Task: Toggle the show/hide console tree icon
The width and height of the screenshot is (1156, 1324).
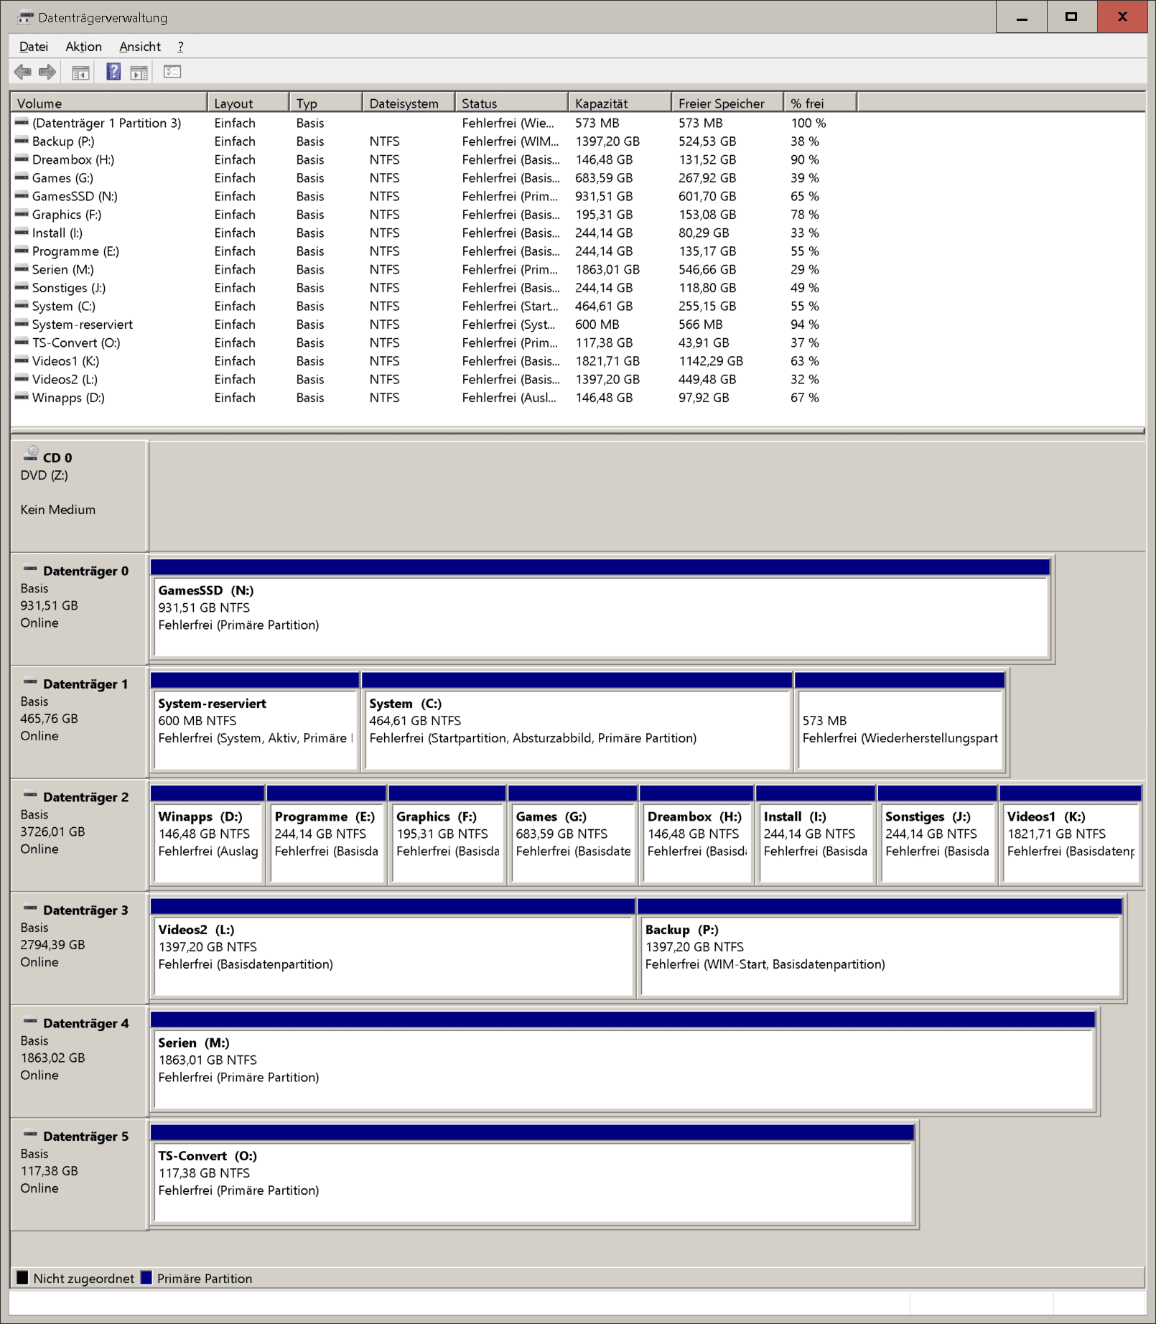Action: click(80, 72)
